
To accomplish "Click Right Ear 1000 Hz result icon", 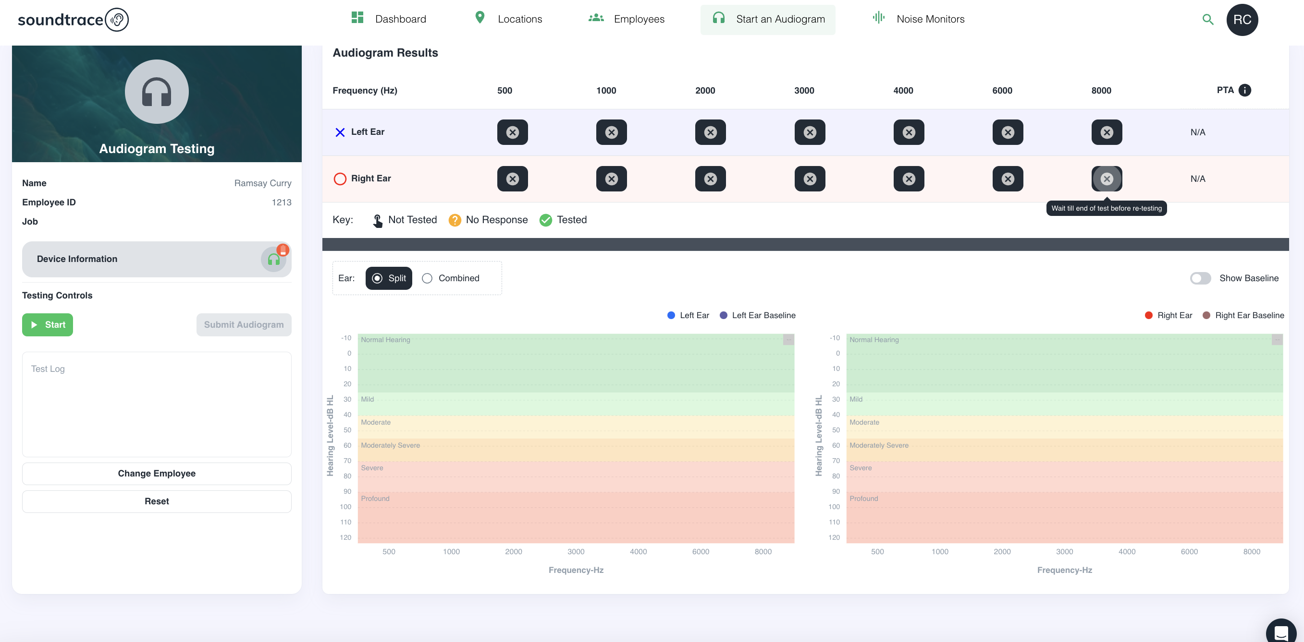I will (611, 178).
